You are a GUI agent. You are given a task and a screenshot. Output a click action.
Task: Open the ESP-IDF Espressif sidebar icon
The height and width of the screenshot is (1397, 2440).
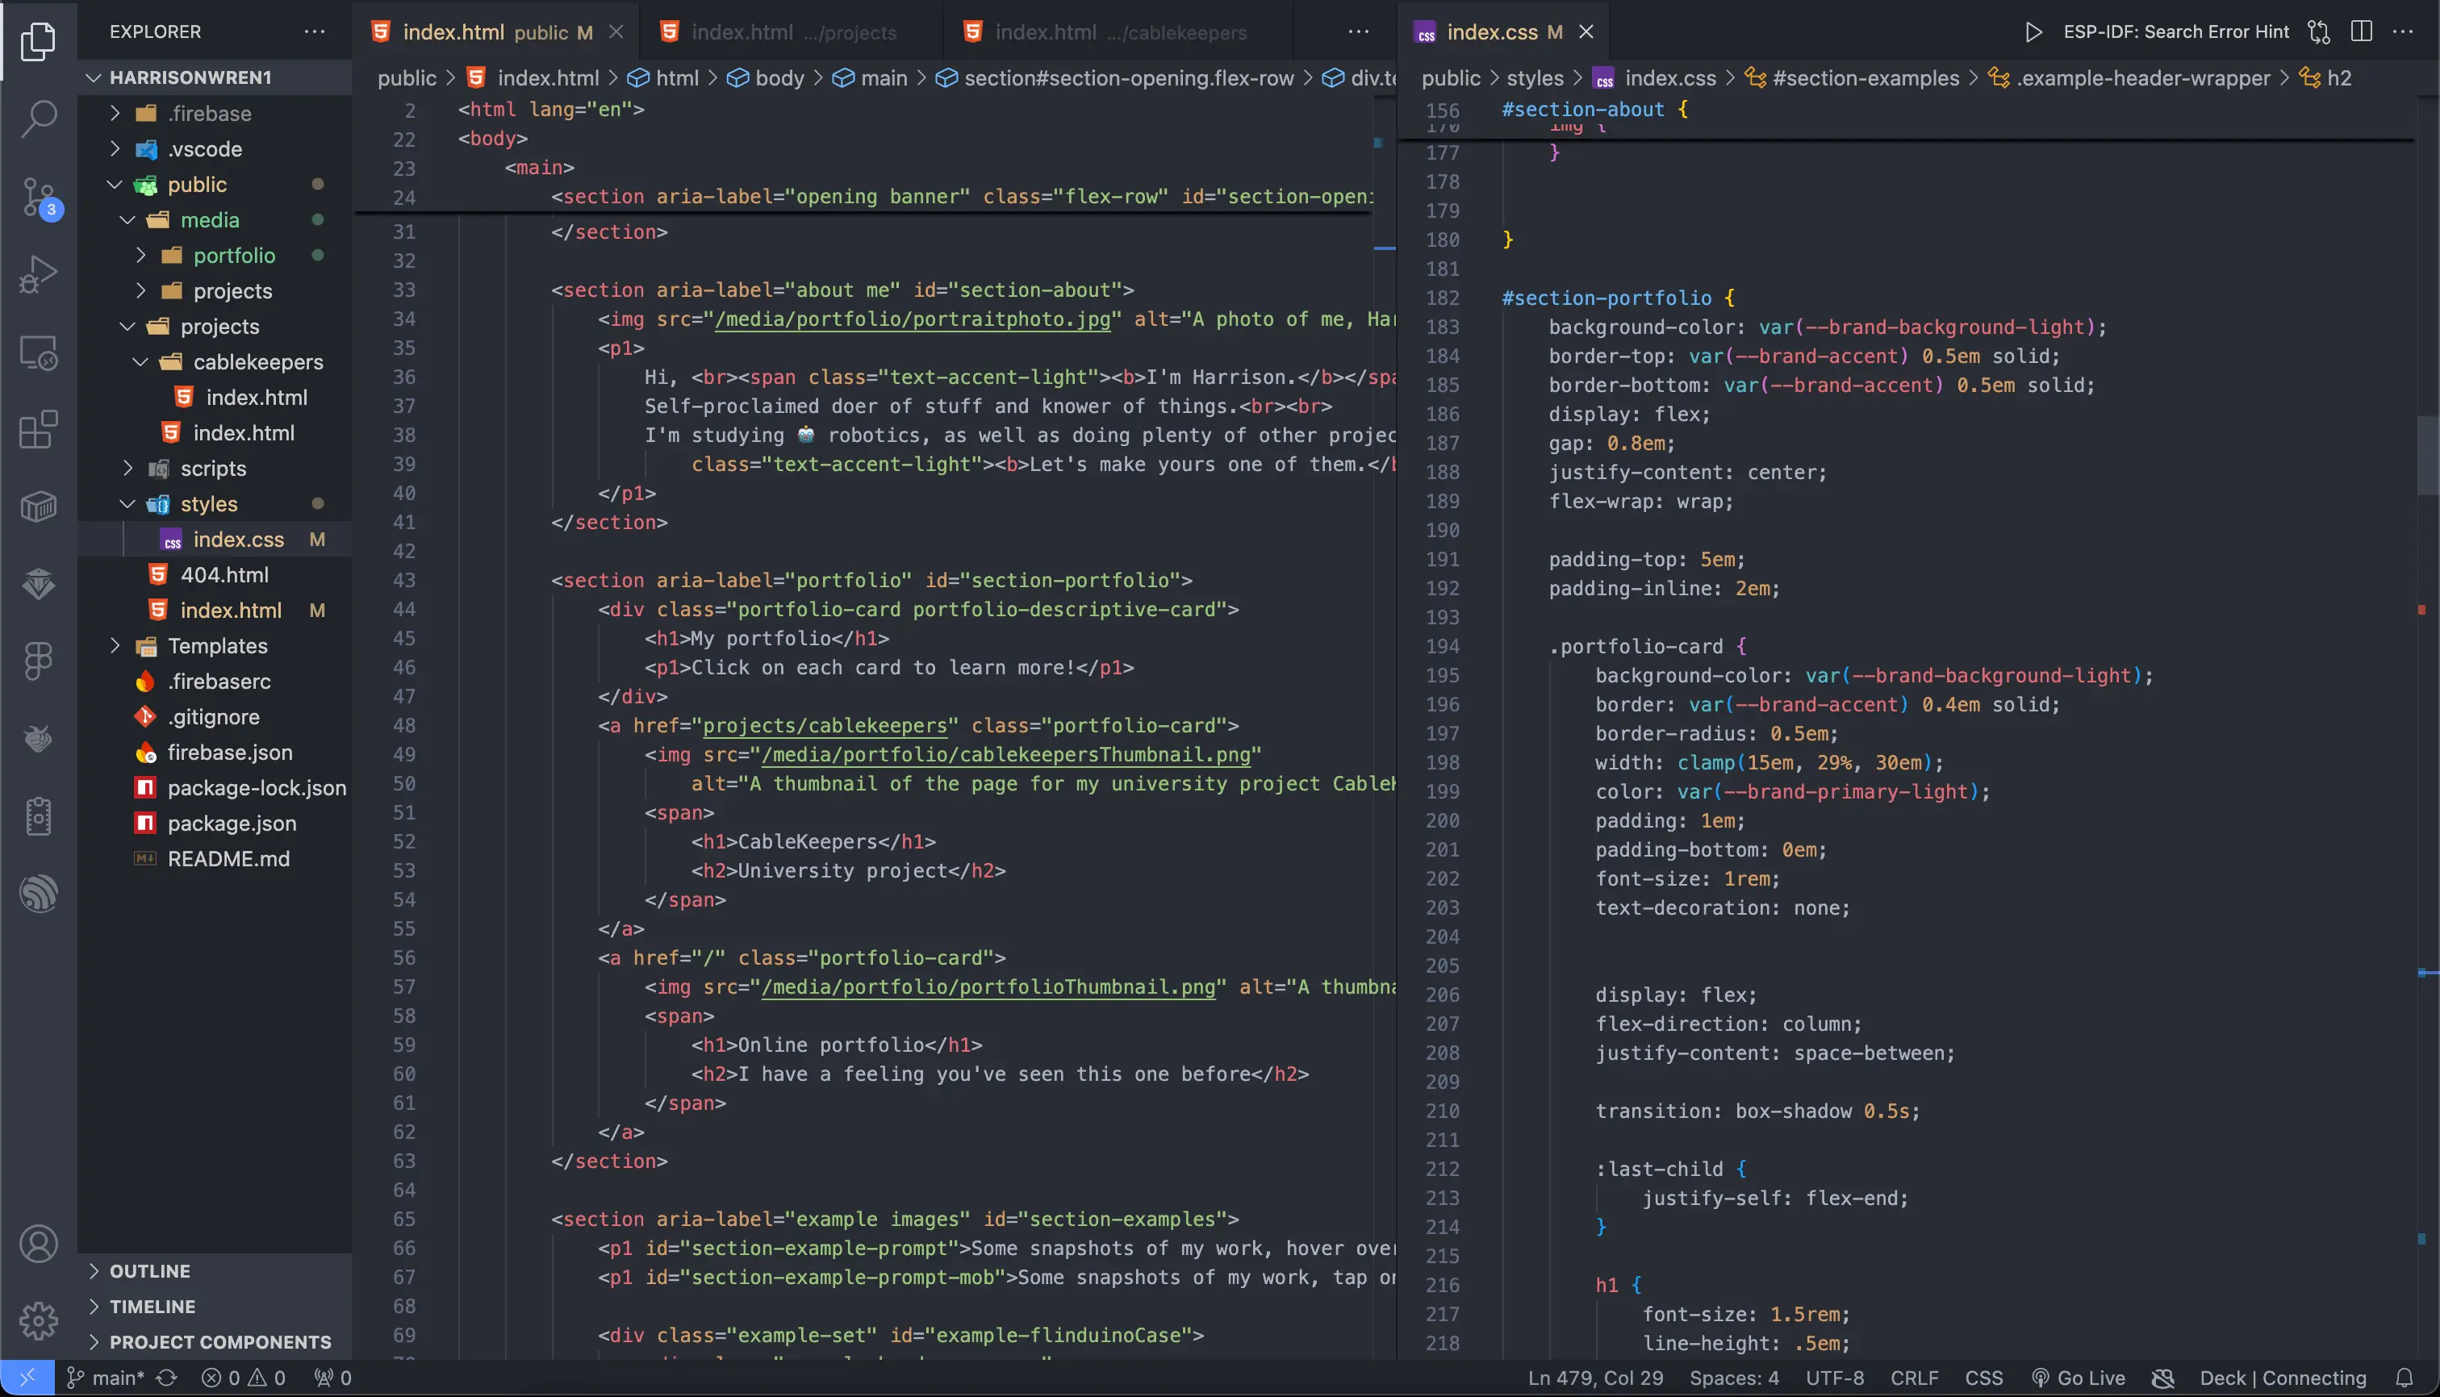[x=39, y=893]
